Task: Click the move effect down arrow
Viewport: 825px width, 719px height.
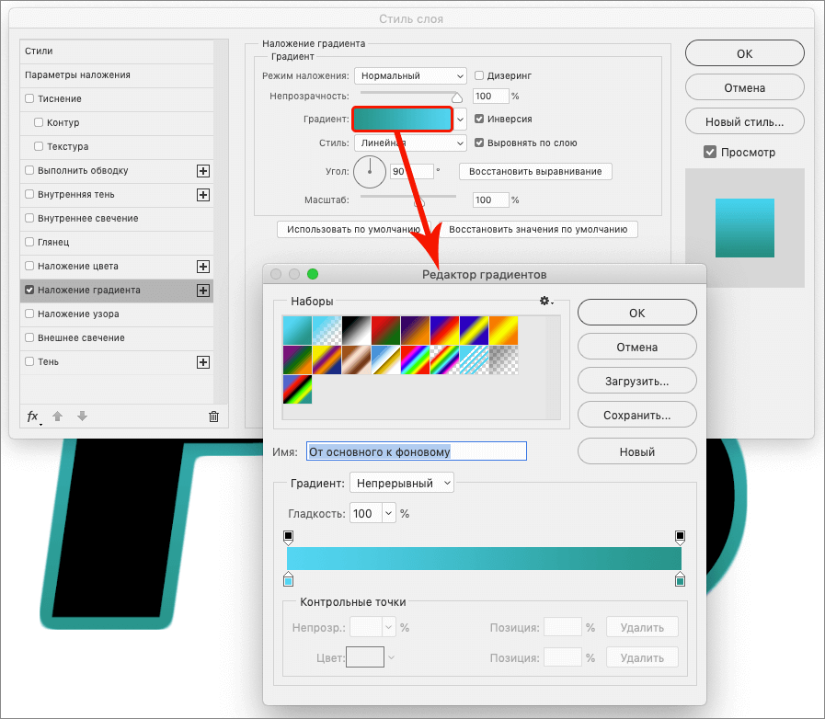Action: tap(82, 417)
